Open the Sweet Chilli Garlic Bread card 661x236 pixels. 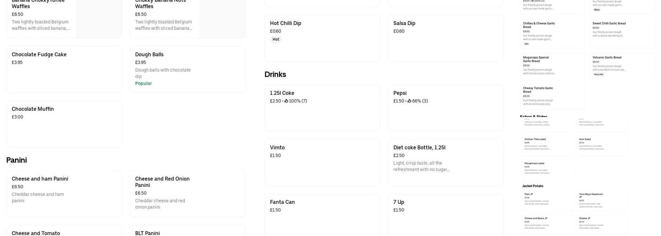click(621, 33)
